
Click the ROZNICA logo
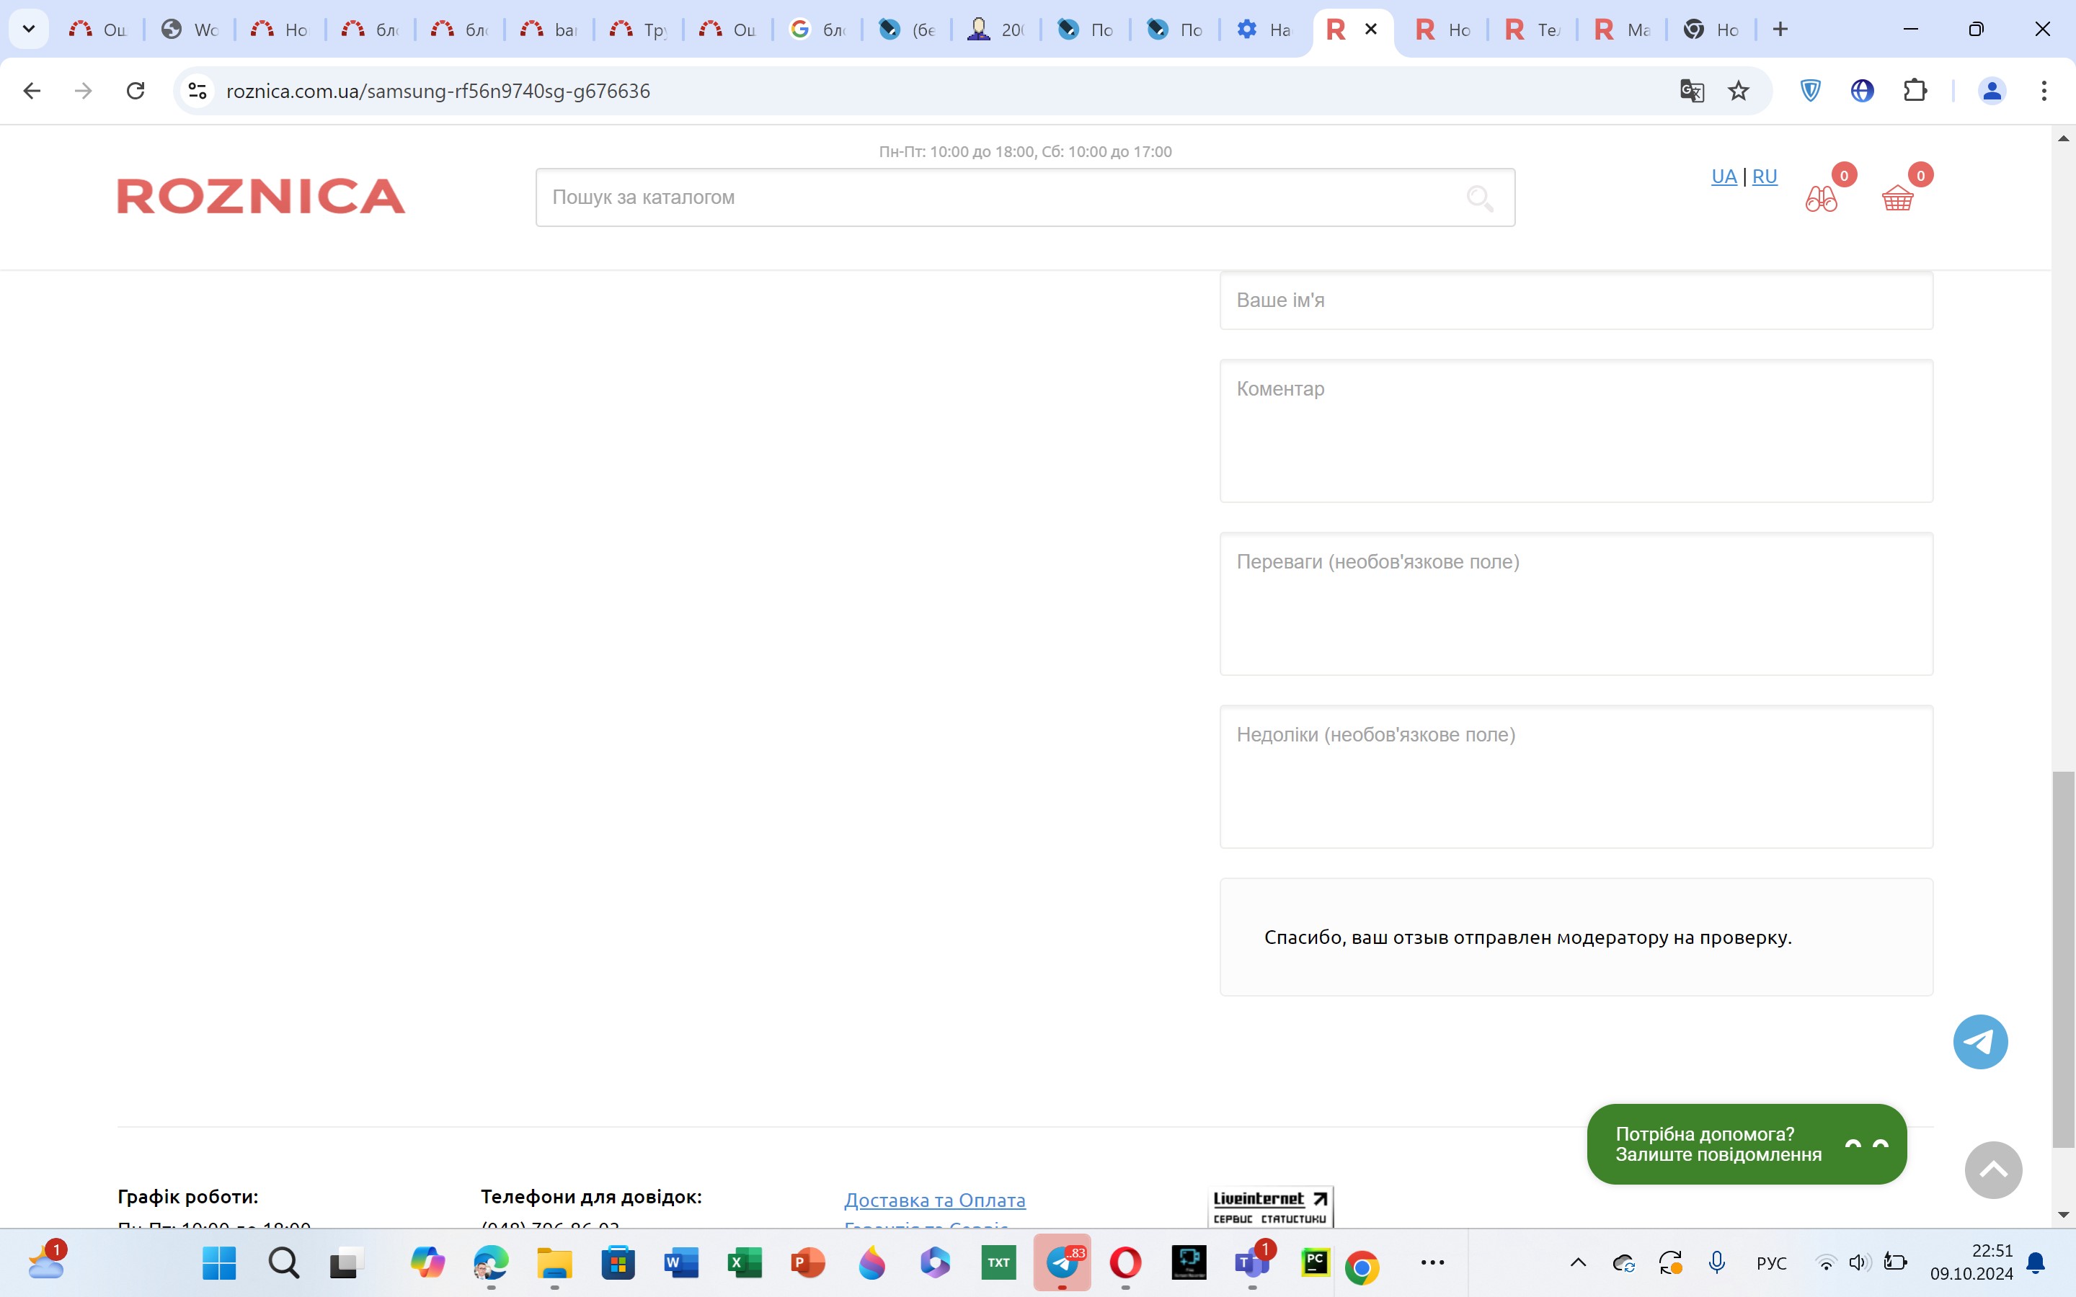pos(261,197)
